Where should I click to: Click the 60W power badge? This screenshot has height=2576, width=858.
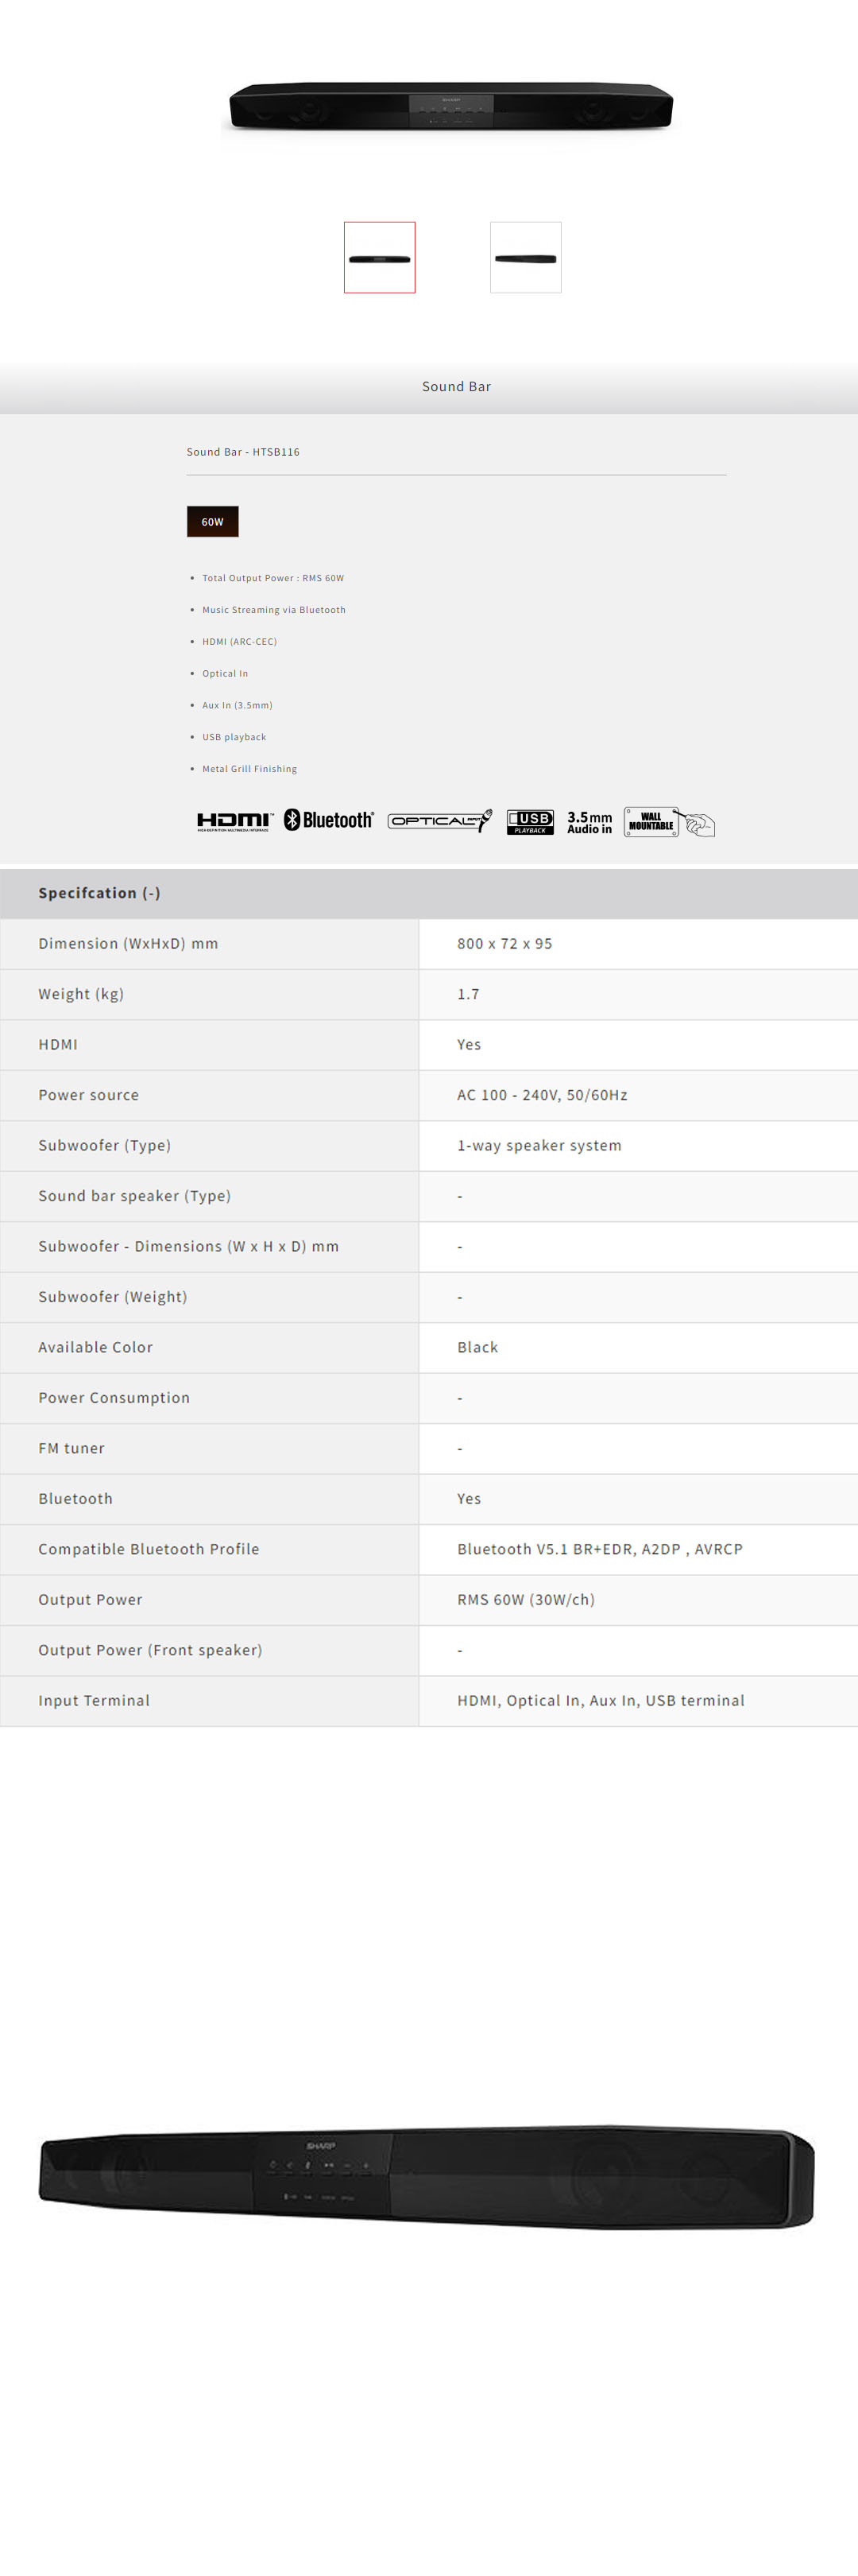pos(213,522)
